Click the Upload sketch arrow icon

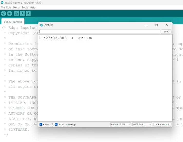point(9,14)
